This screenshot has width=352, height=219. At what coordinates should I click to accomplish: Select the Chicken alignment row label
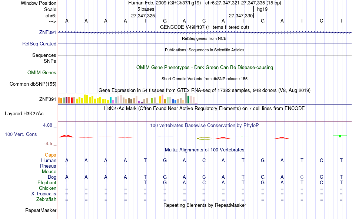tap(47, 188)
